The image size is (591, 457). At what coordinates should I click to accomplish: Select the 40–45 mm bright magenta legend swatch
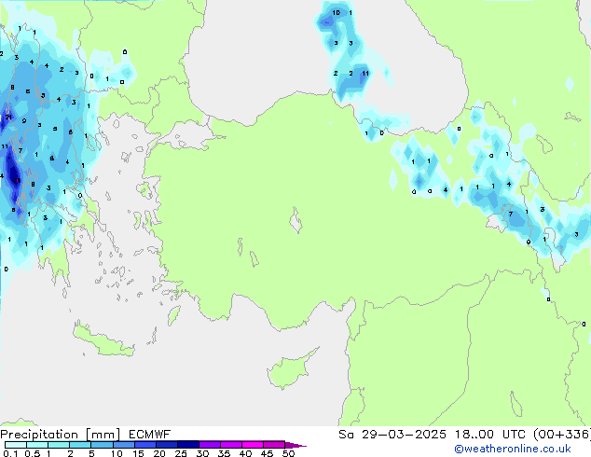(253, 445)
